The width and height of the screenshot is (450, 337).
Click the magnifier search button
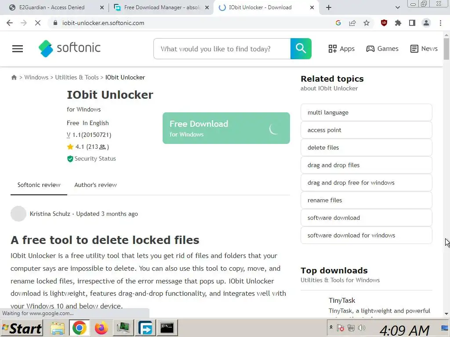click(301, 49)
